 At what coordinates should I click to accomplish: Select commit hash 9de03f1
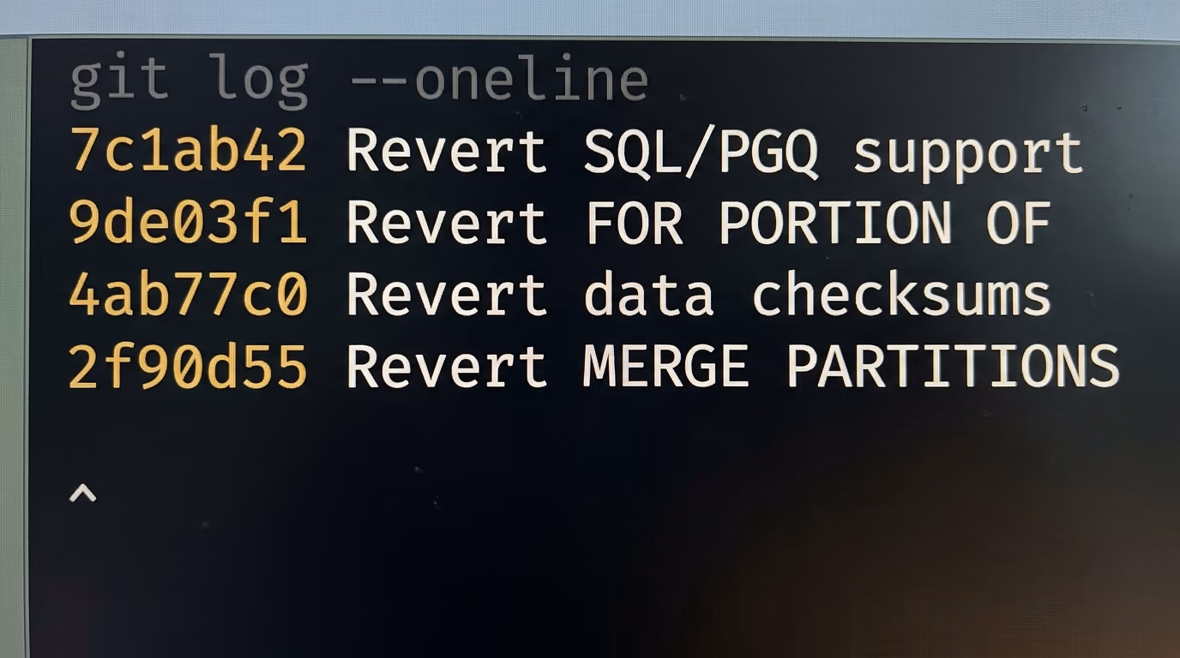(188, 223)
